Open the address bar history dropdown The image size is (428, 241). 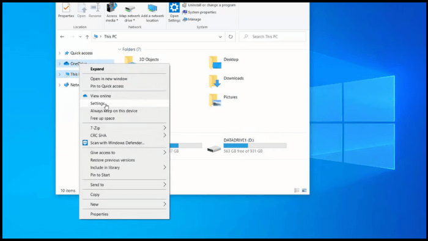[x=220, y=37]
